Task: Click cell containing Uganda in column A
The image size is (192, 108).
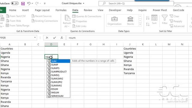Action: [9, 53]
